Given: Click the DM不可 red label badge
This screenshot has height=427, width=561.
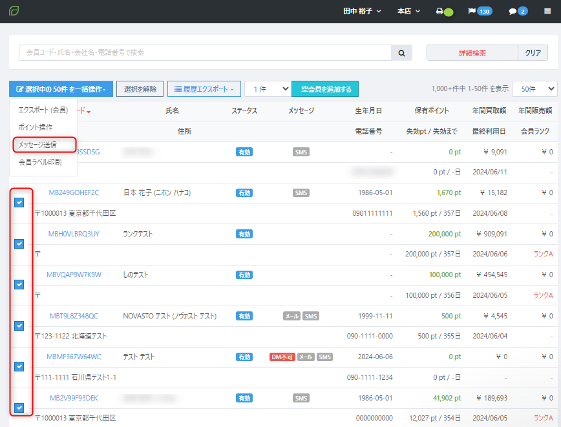Looking at the screenshot, I should [x=282, y=357].
